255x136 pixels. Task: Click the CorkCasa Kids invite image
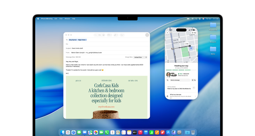[x=107, y=97]
